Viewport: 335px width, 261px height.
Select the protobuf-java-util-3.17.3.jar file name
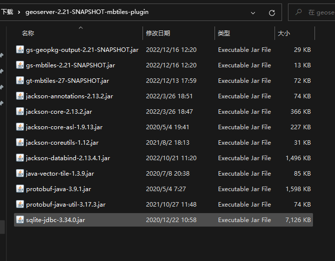tap(65, 205)
